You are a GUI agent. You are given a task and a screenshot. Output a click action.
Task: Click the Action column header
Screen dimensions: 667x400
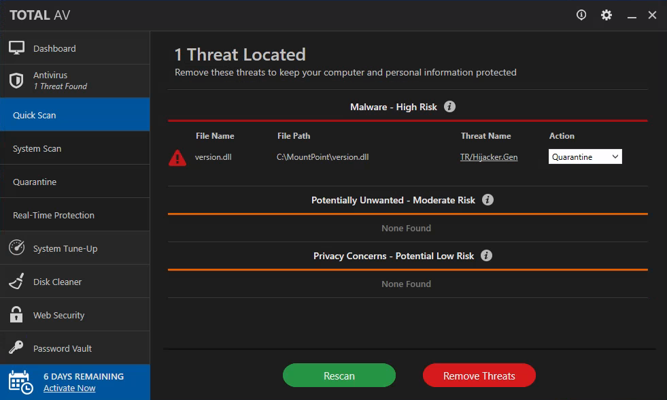(x=562, y=136)
